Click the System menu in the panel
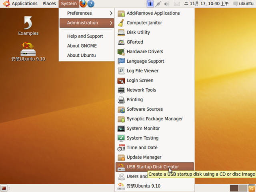256x192 pixels. tap(69, 4)
